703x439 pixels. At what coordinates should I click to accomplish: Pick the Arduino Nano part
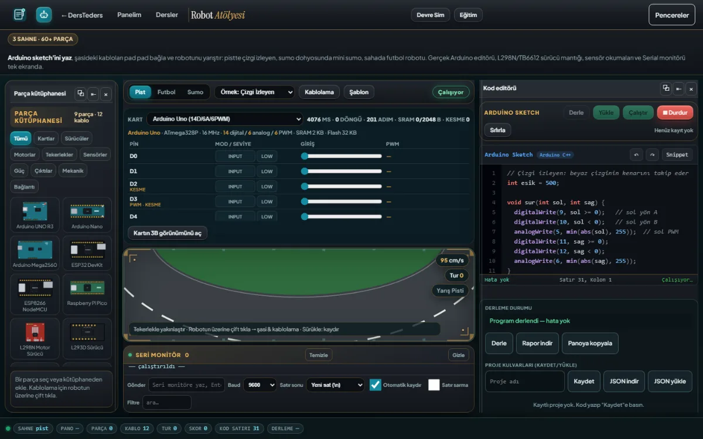[87, 215]
